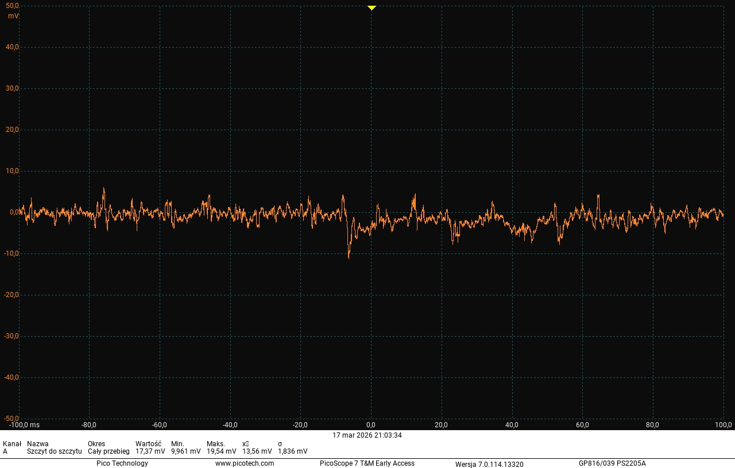
Task: Select the Szczyt do szczytu measurement row
Action: coord(54,451)
